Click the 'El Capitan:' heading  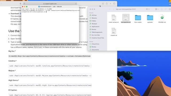(x=13, y=90)
